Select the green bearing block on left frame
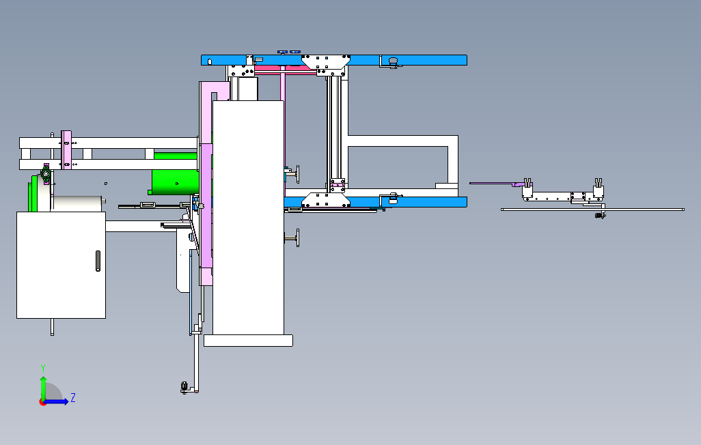The width and height of the screenshot is (701, 445). point(46,174)
